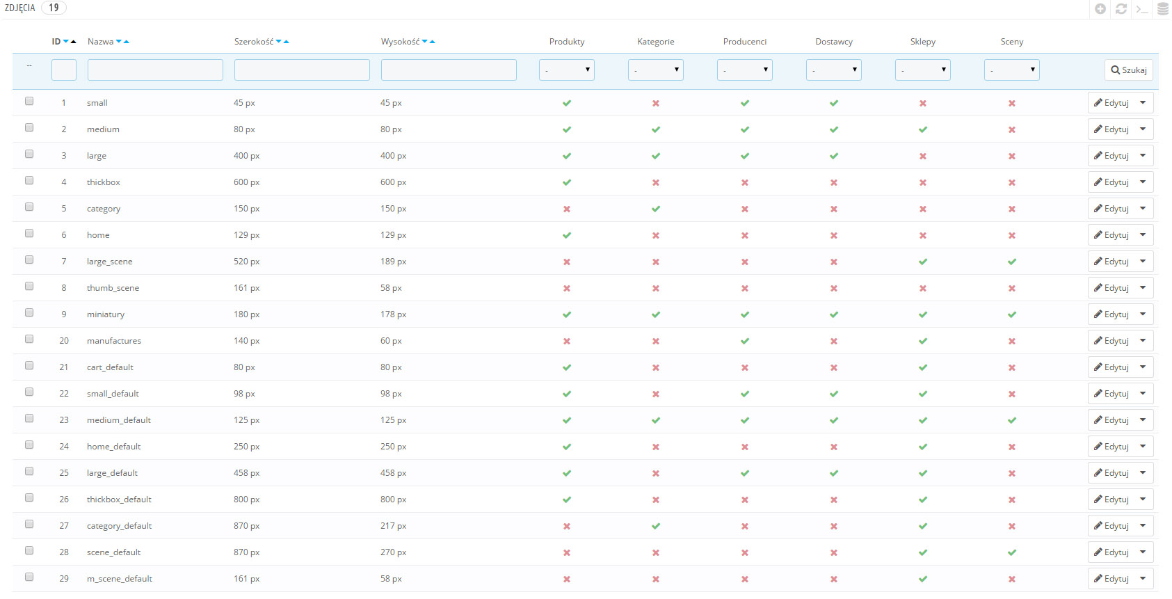Click the name cell 'manufactures'
The height and width of the screenshot is (599, 1172).
click(x=114, y=341)
